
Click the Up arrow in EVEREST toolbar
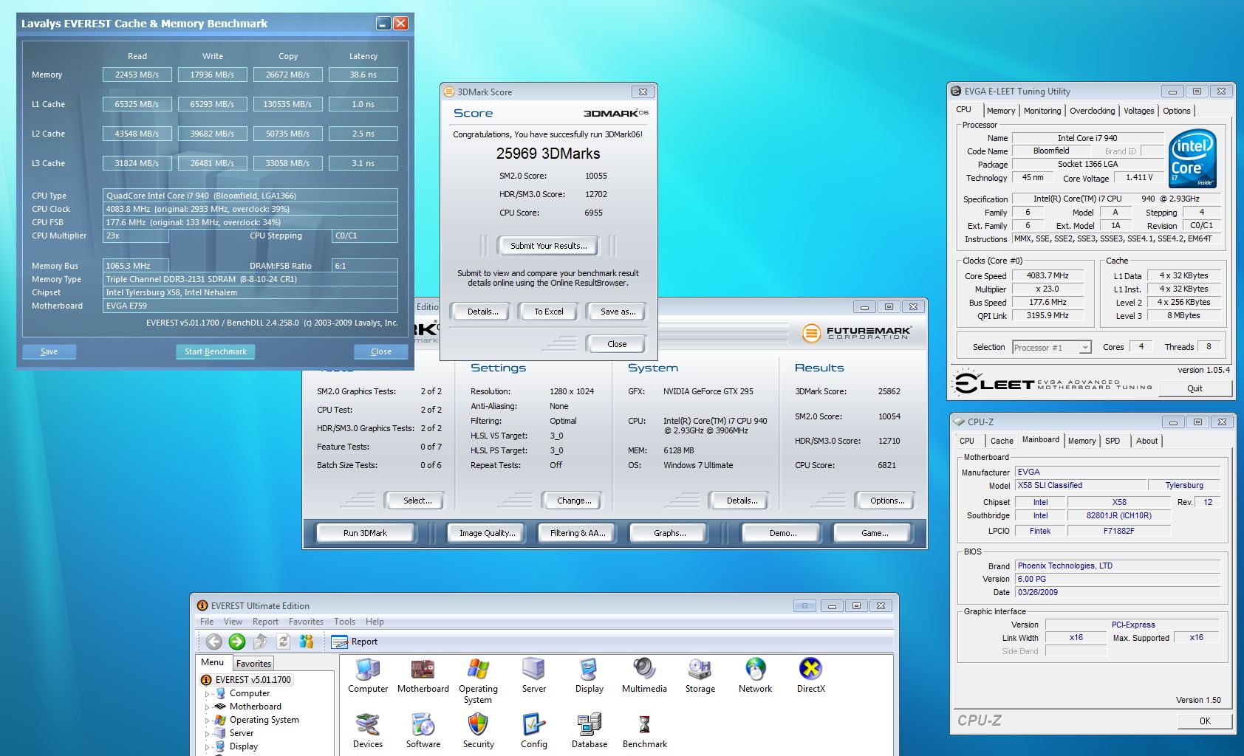pos(260,642)
